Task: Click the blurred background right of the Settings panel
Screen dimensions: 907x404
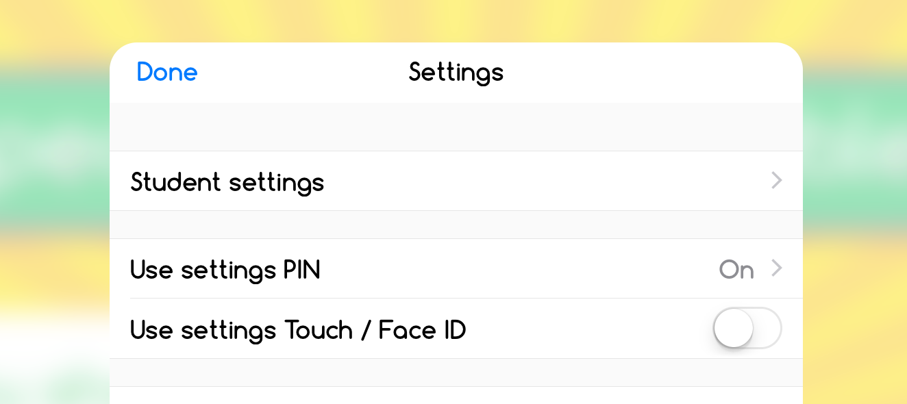Action: pyautogui.click(x=855, y=205)
